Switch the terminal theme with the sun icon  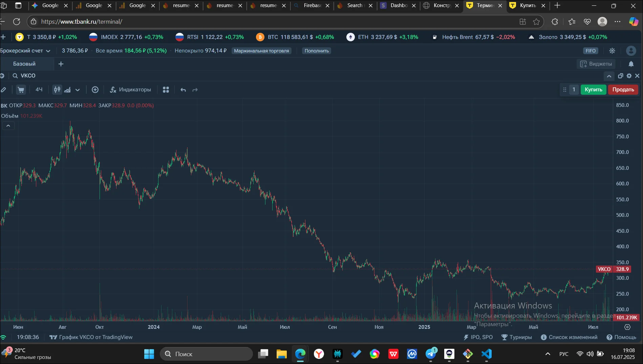point(612,51)
